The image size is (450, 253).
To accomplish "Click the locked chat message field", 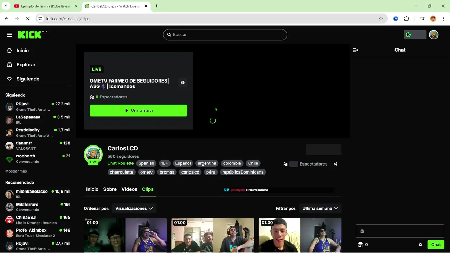I will point(400,231).
